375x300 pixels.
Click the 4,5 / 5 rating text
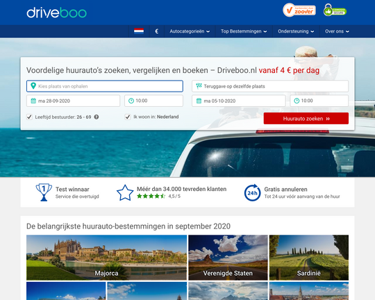[174, 196]
